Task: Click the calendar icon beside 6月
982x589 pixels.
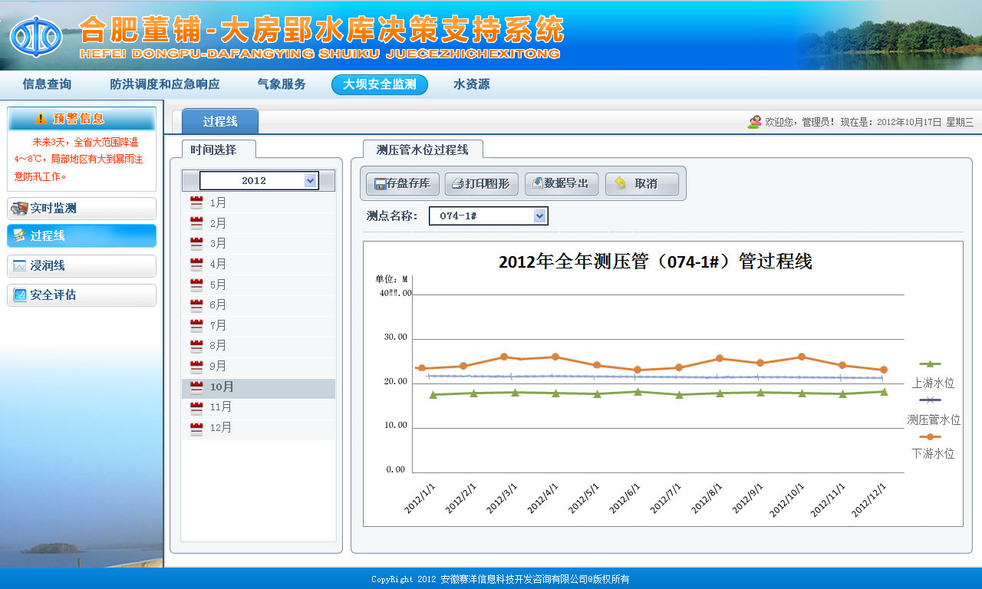Action: (196, 304)
